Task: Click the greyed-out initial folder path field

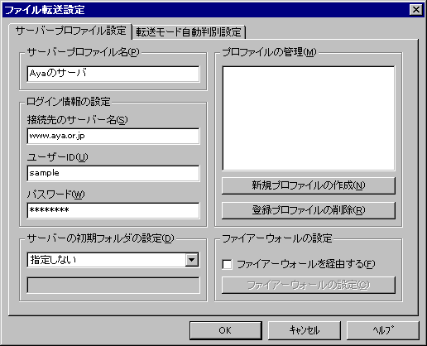Action: click(x=113, y=285)
